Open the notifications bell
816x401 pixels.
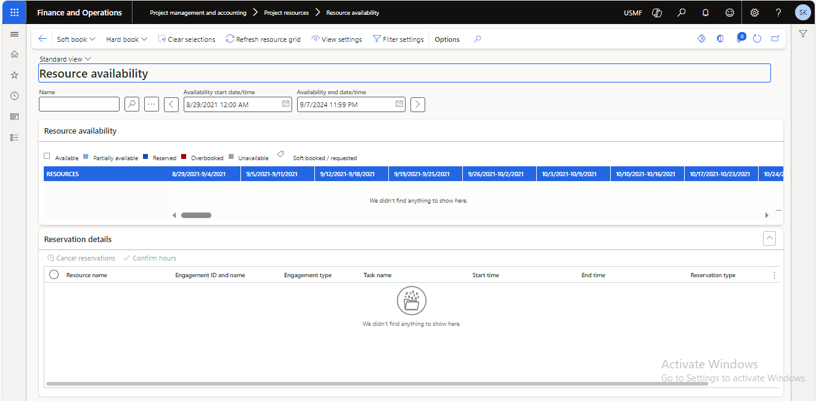click(x=706, y=12)
